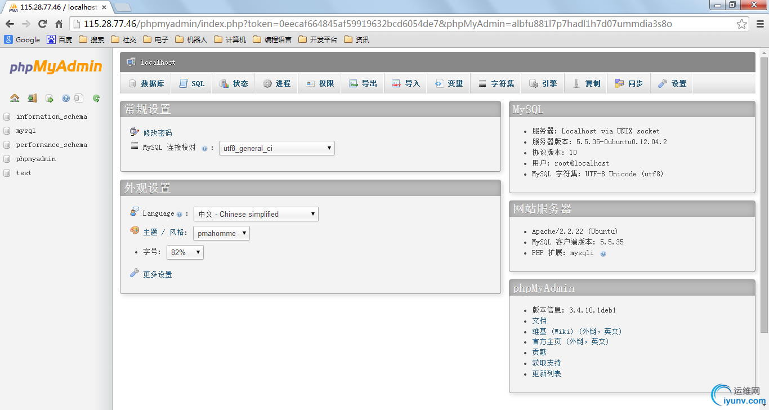Click the MySQL collation help icon
Screen dimensions: 769x410
coord(204,149)
